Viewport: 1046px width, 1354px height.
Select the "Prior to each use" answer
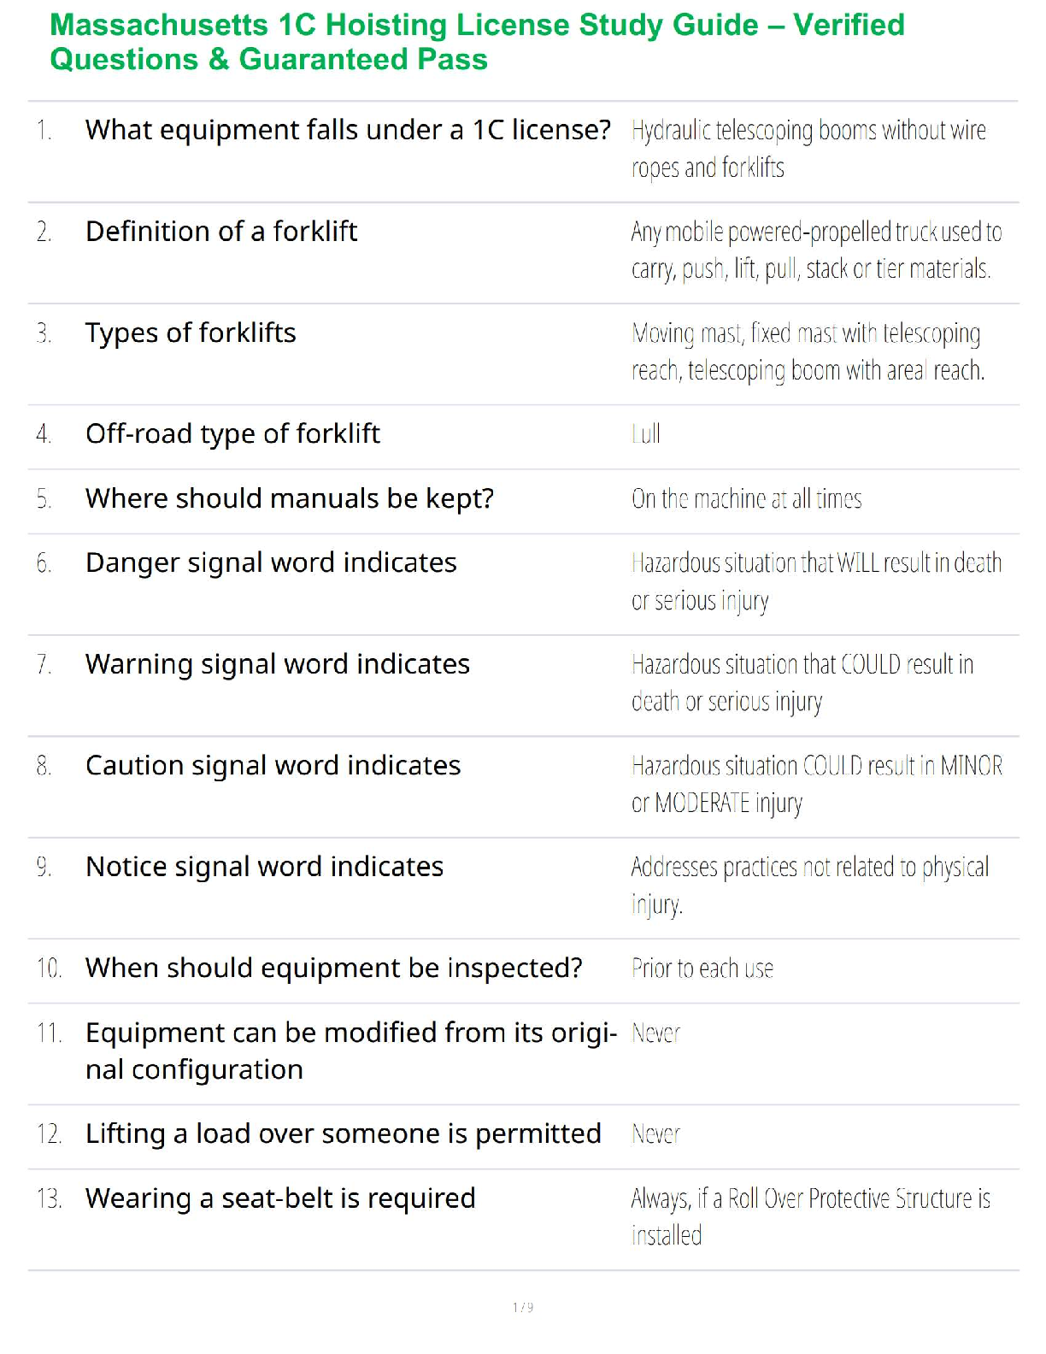702,969
